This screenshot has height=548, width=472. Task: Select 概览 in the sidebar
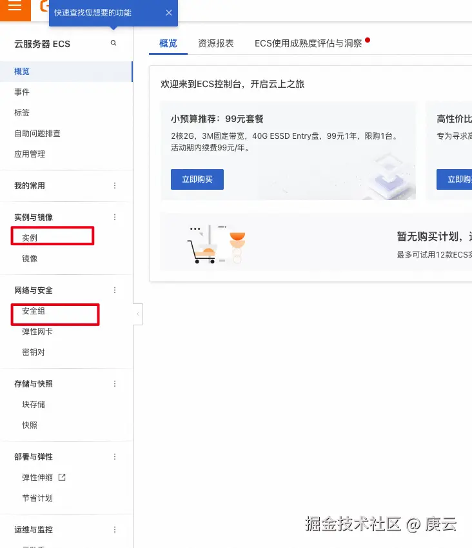tap(66, 72)
